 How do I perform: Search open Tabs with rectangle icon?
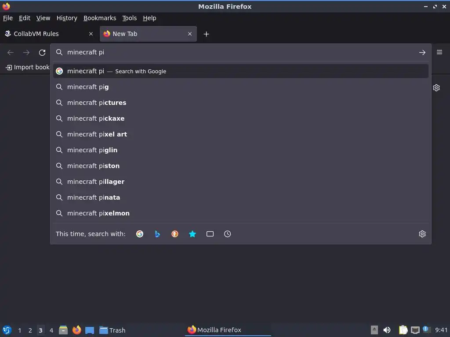(210, 234)
